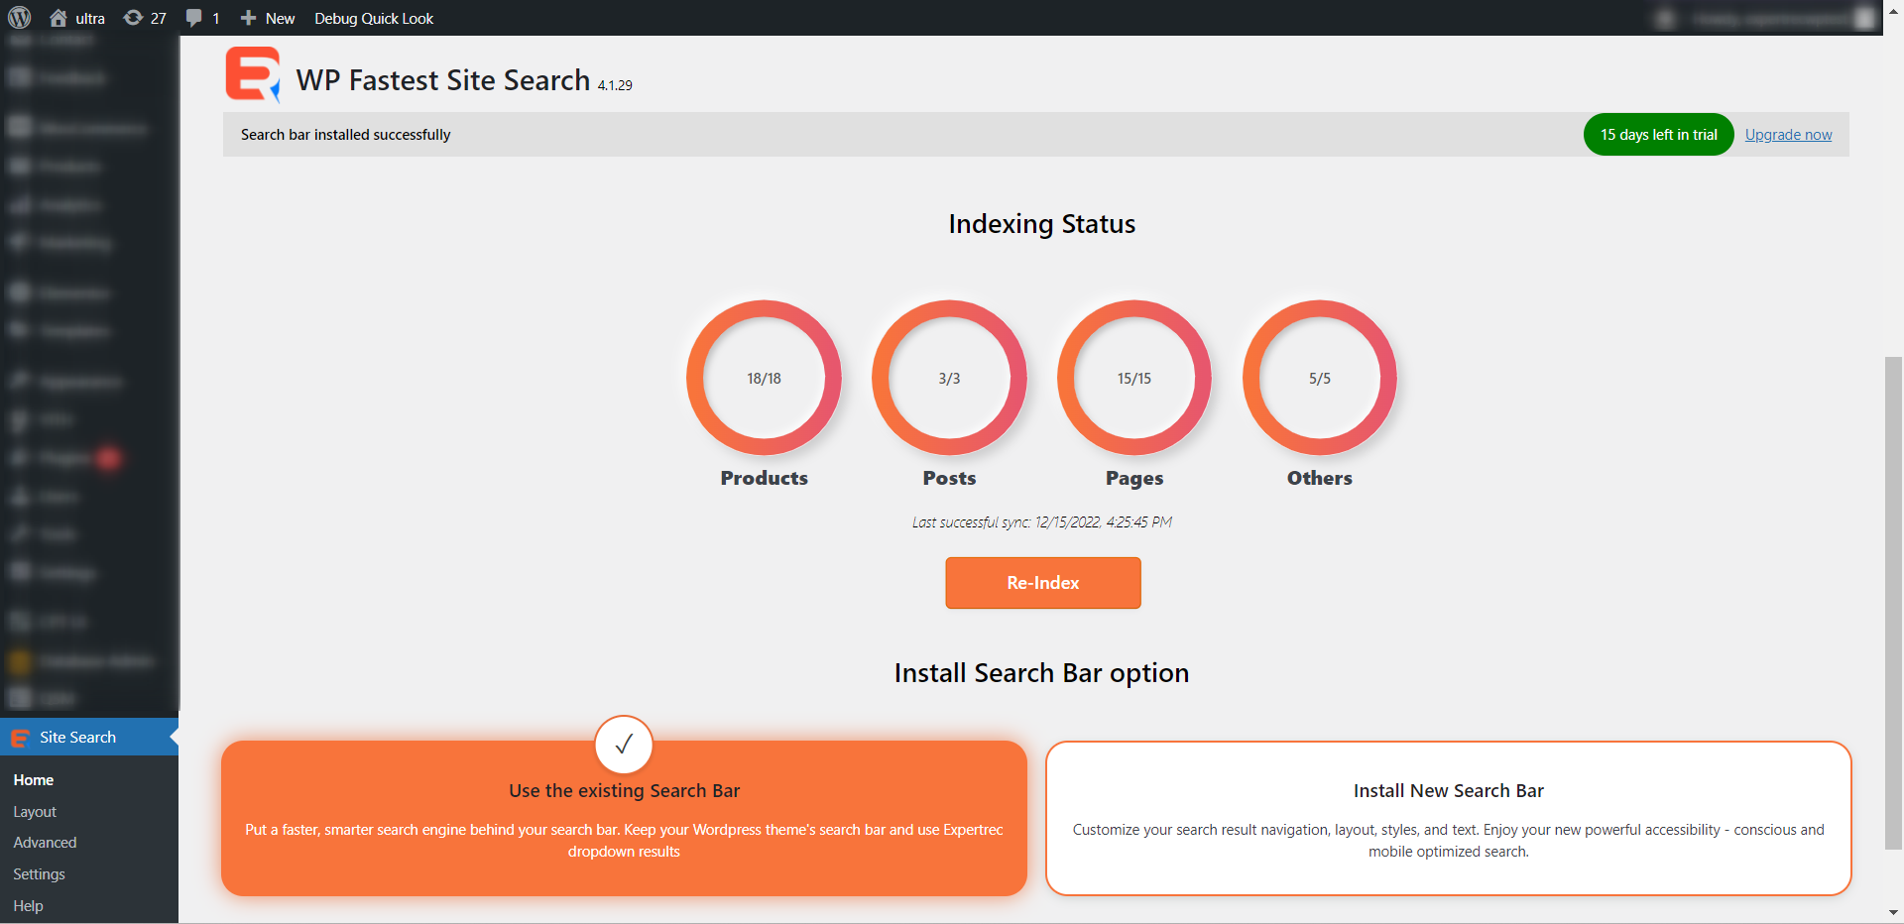1904x924 pixels.
Task: Click the plus New content icon
Action: pyautogui.click(x=248, y=18)
